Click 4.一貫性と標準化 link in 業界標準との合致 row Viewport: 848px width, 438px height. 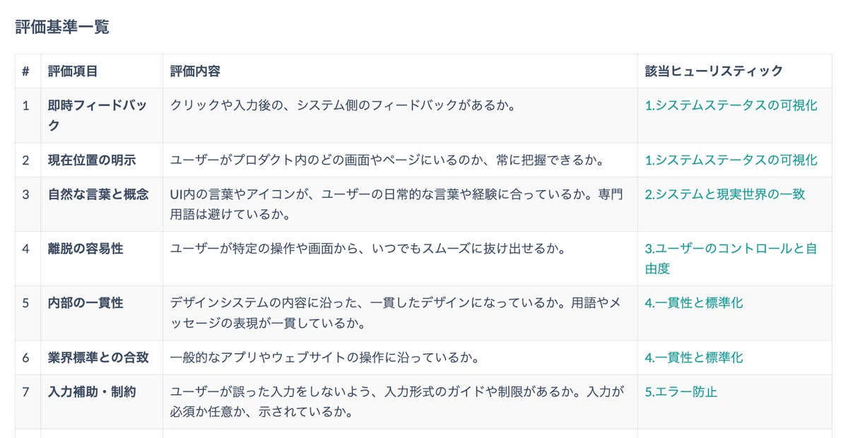[x=694, y=358]
